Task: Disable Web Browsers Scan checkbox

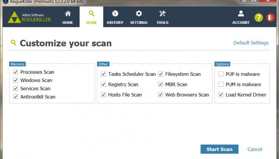Action: (161, 95)
